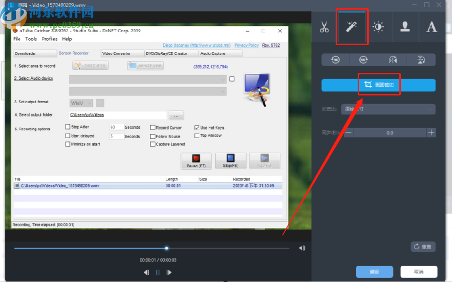
Task: Expand the first audio device dropdown
Action: tap(147, 80)
